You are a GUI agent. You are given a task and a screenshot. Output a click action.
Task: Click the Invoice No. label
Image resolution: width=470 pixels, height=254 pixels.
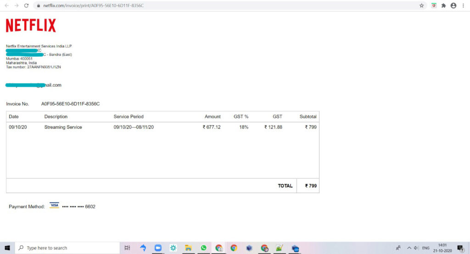click(17, 104)
